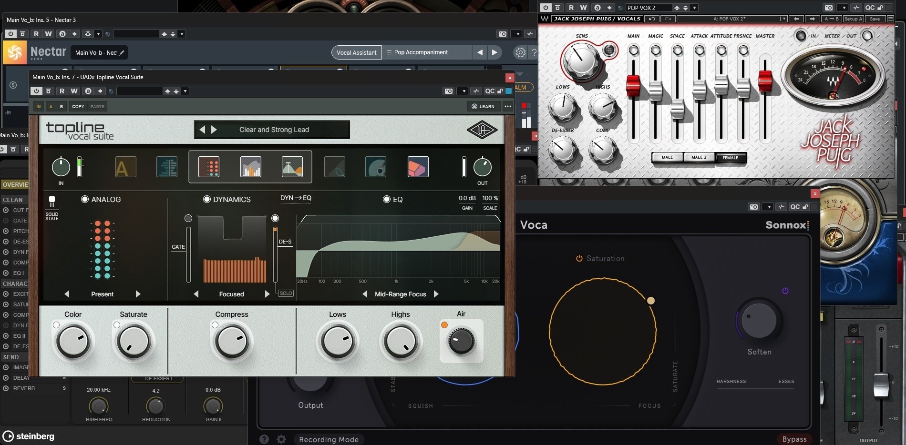This screenshot has height=445, width=906.
Task: Click the red MAIN fader in JJP
Action: click(633, 85)
